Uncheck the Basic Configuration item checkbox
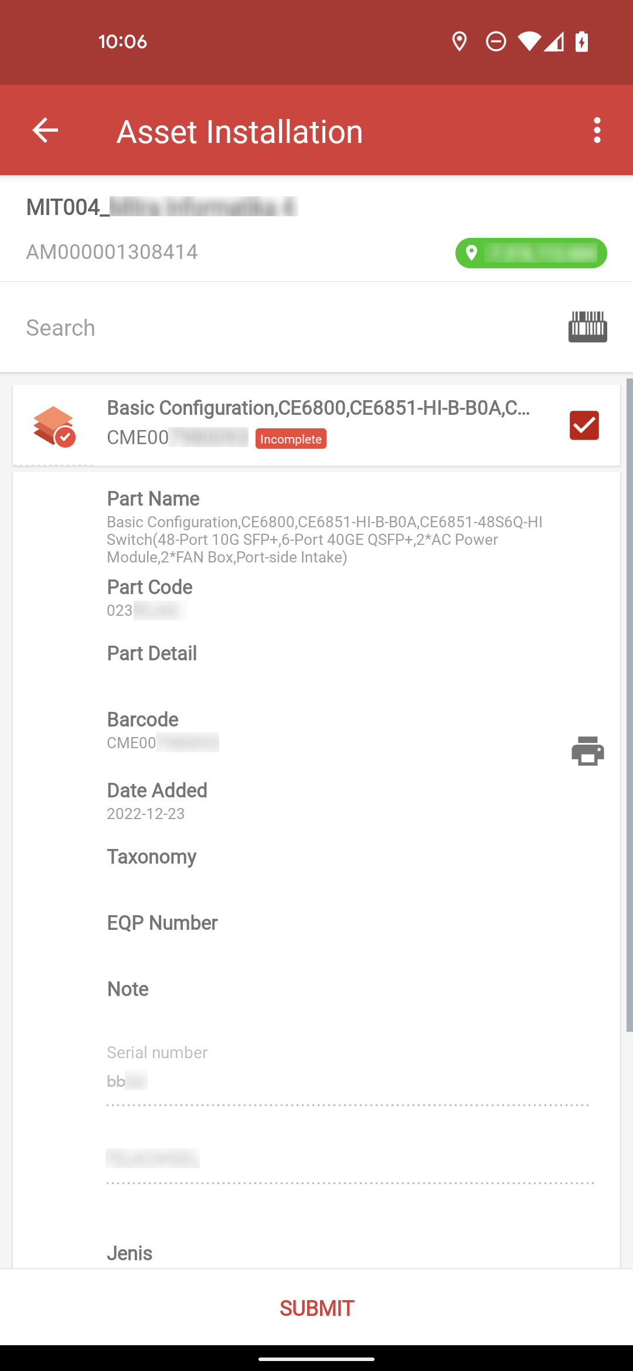Viewport: 633px width, 1371px height. click(x=584, y=425)
